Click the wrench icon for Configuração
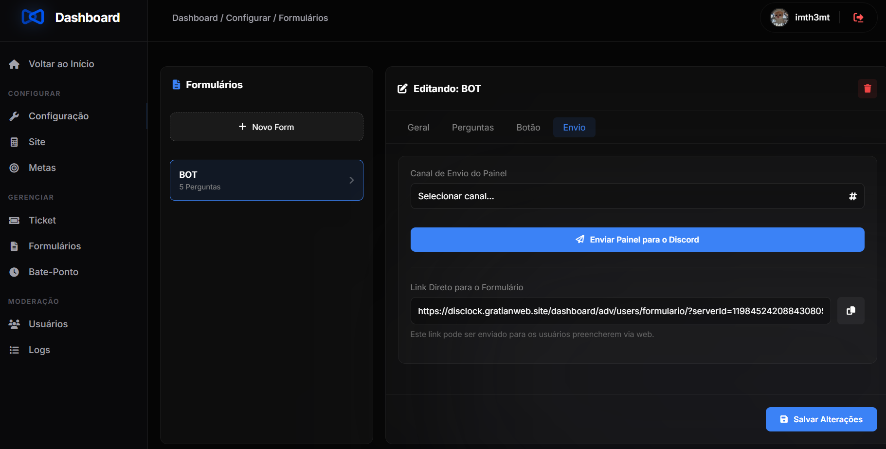886x449 pixels. coord(14,116)
